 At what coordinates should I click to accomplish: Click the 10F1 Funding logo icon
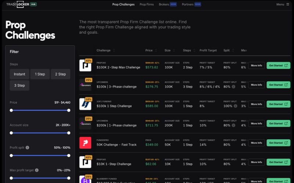85,104
